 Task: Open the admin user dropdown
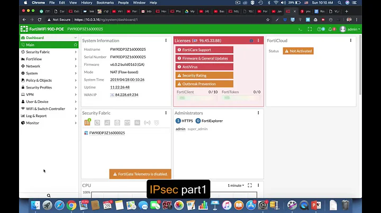tap(350, 30)
